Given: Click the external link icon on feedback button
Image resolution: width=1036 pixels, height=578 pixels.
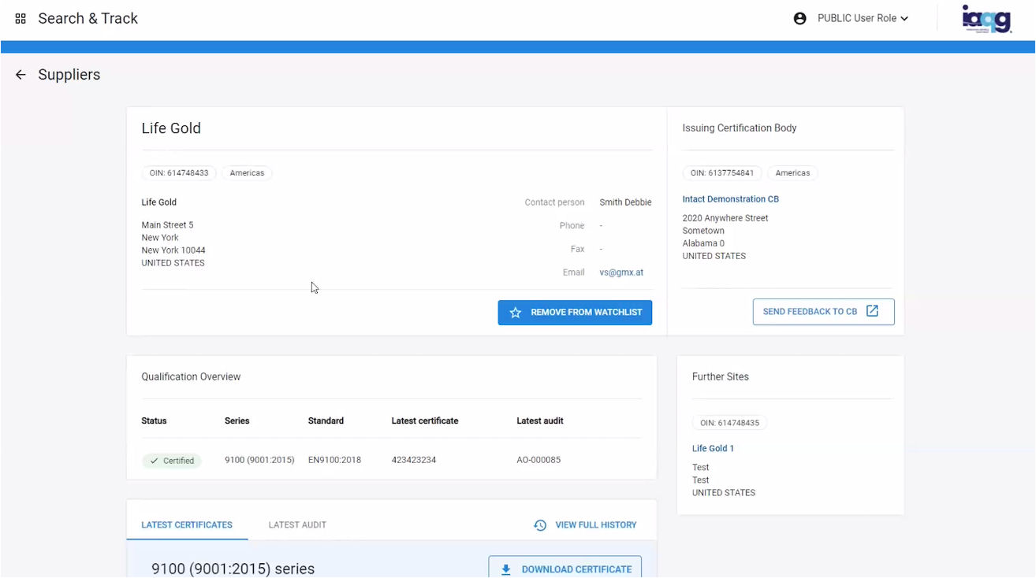Looking at the screenshot, I should [x=872, y=311].
